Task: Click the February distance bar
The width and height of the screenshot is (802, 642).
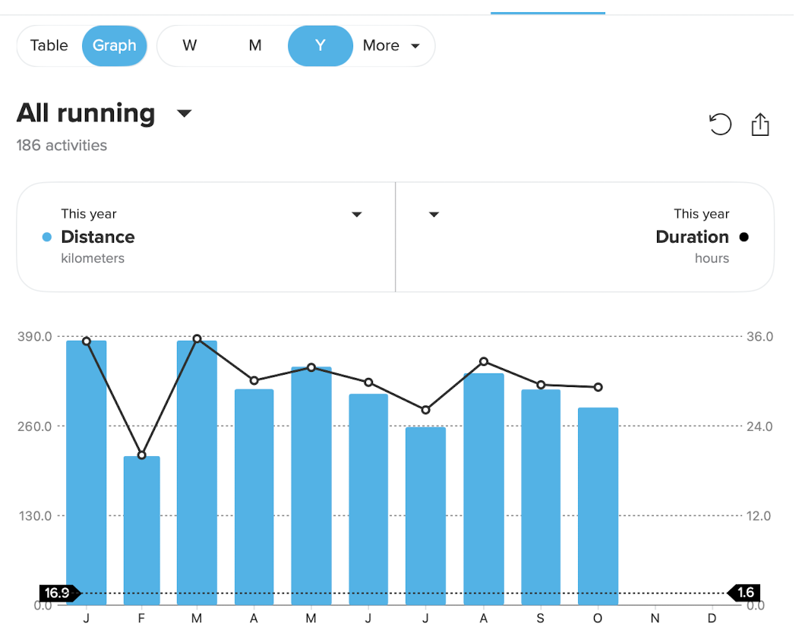Action: pyautogui.click(x=142, y=531)
